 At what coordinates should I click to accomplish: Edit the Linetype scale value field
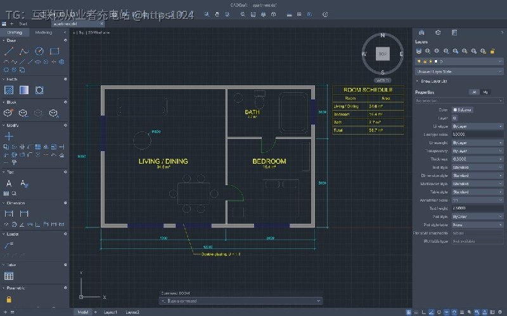coord(477,135)
